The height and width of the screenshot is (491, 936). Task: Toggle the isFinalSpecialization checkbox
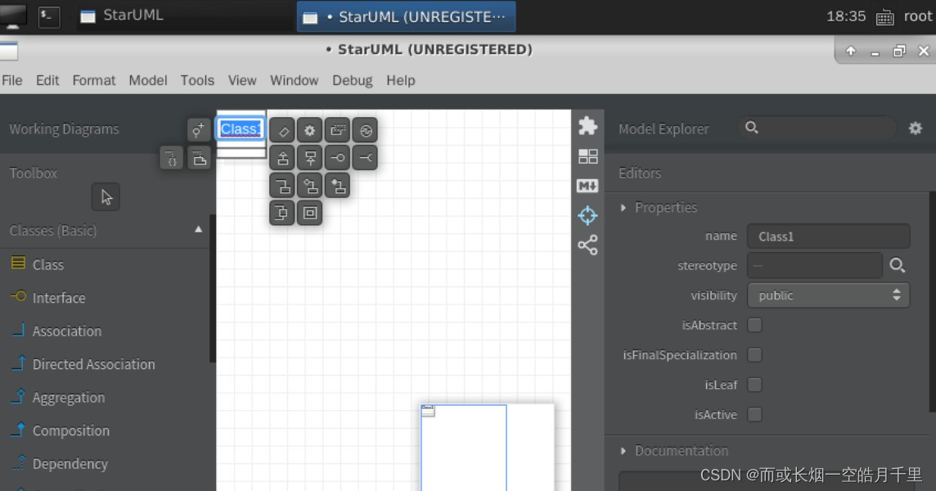[754, 355]
